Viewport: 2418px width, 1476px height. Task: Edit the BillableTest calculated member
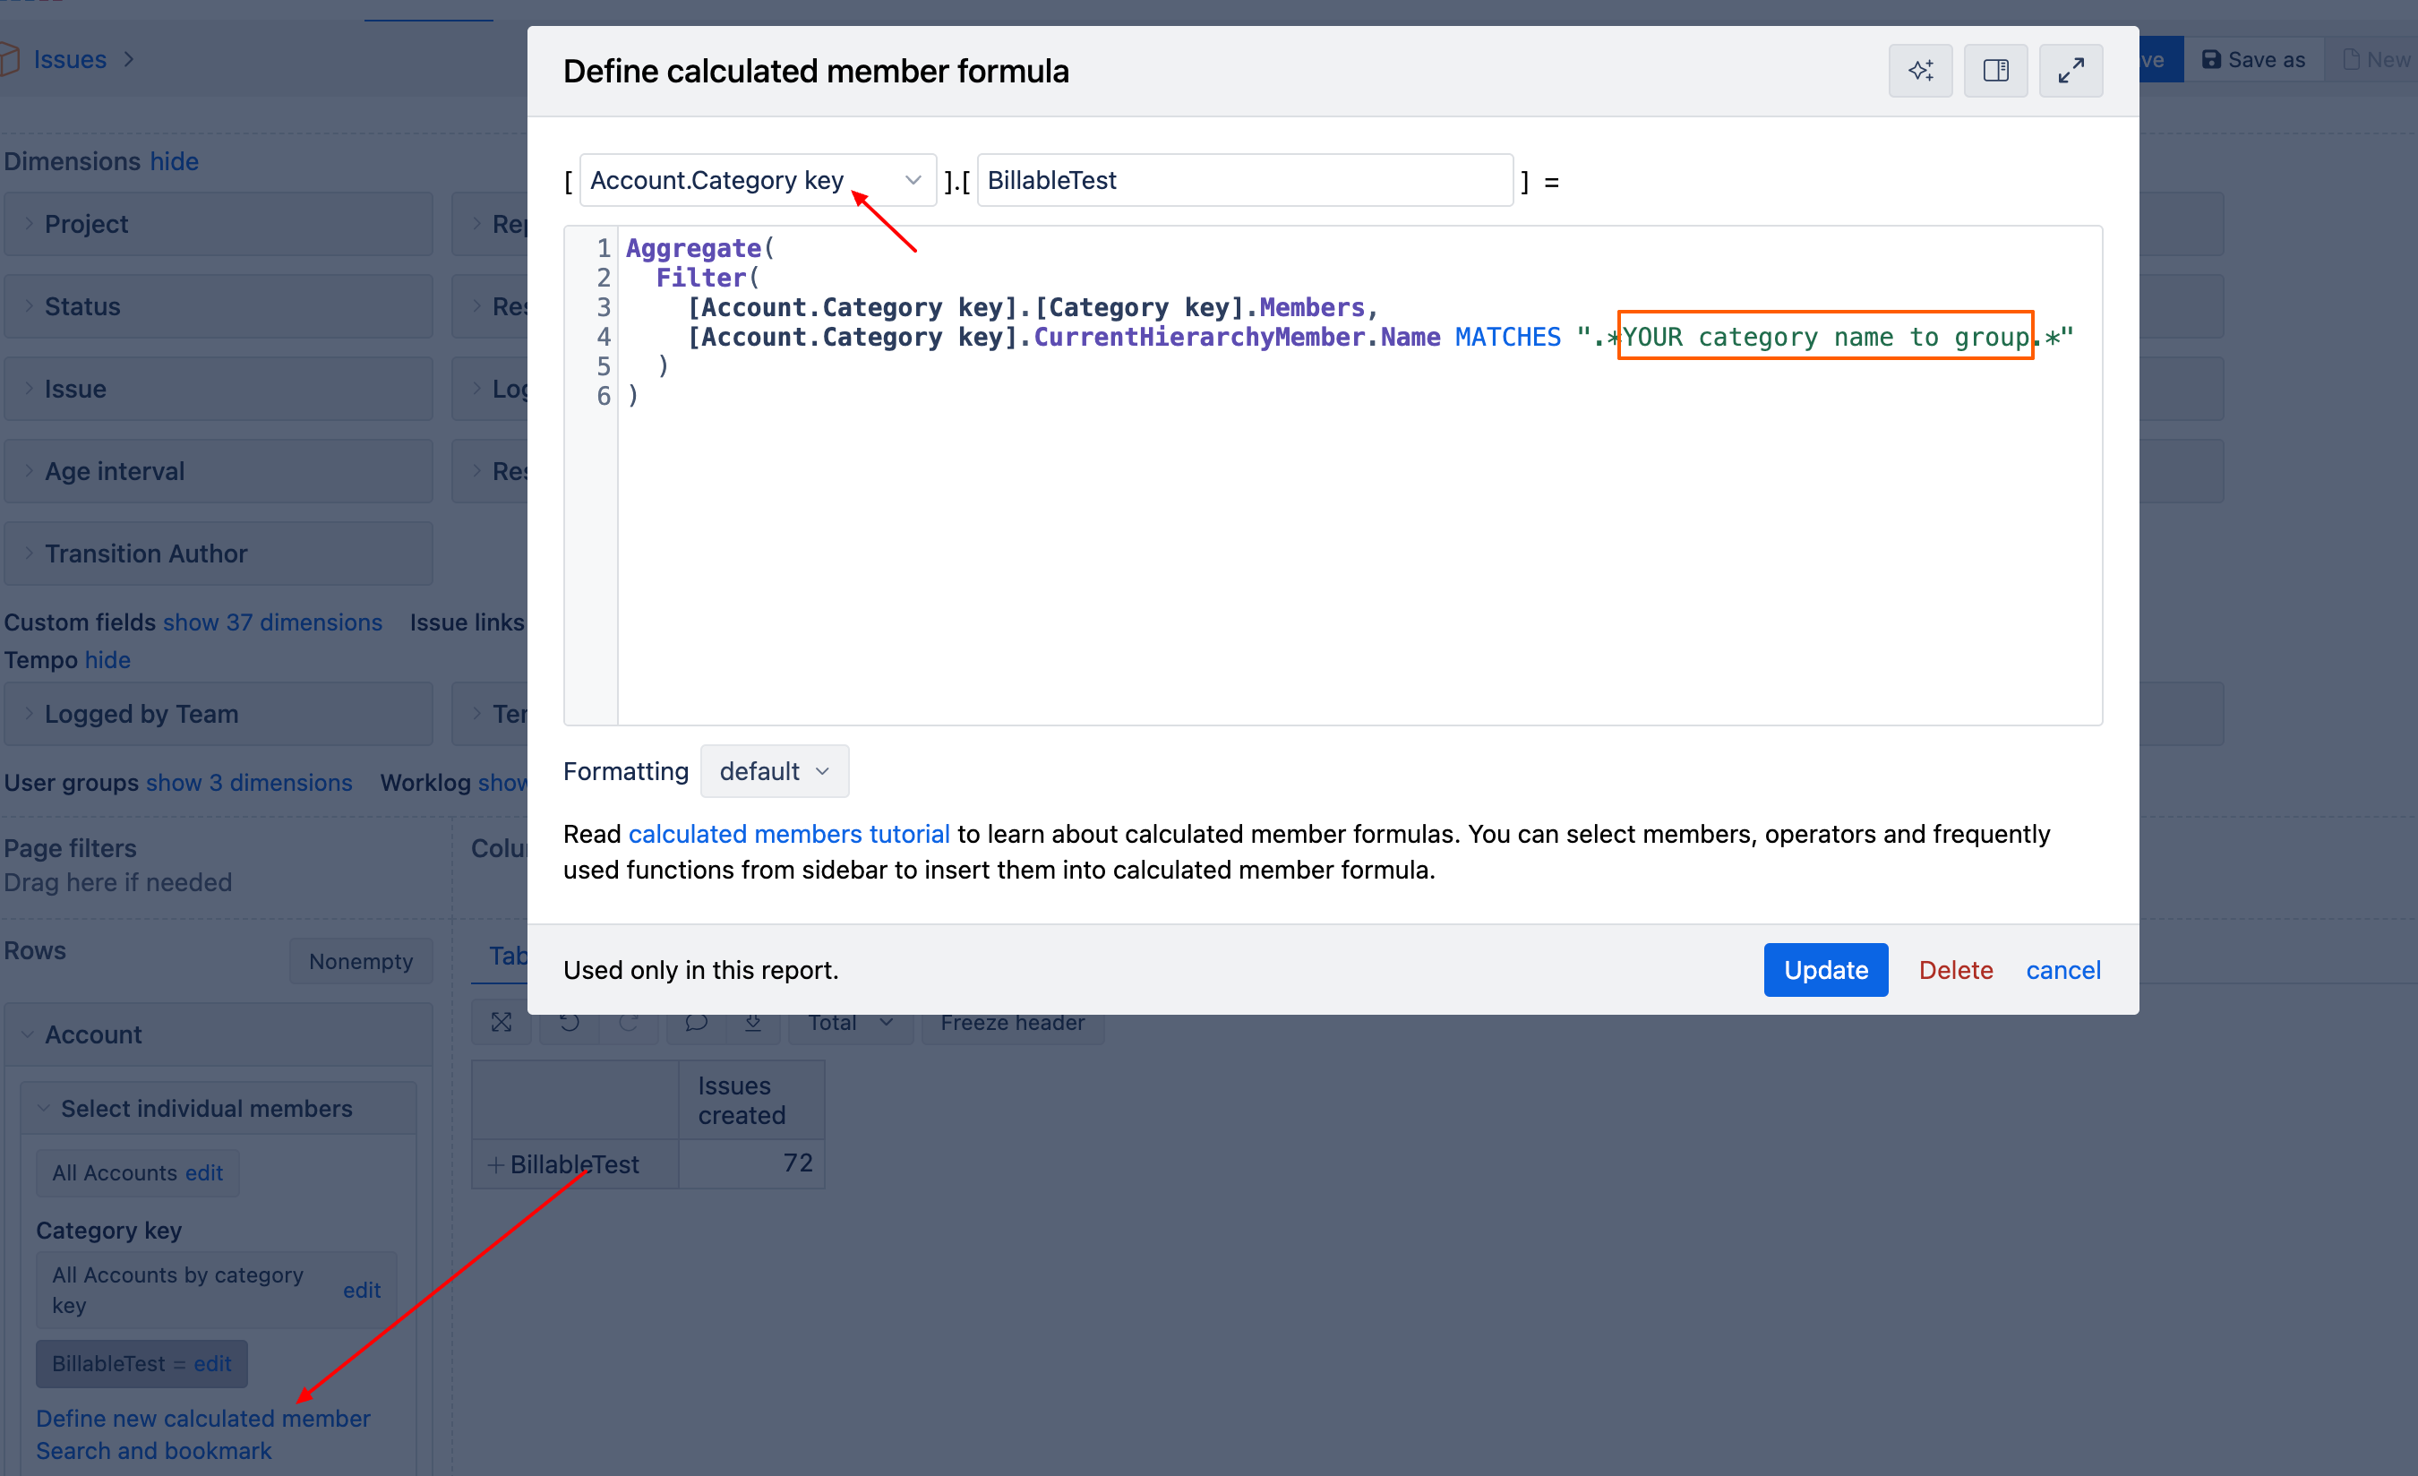pyautogui.click(x=212, y=1363)
